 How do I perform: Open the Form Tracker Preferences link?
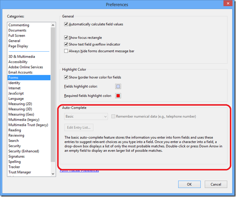[79, 170]
